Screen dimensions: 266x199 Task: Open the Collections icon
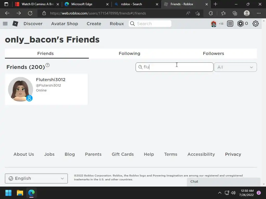[235, 13]
